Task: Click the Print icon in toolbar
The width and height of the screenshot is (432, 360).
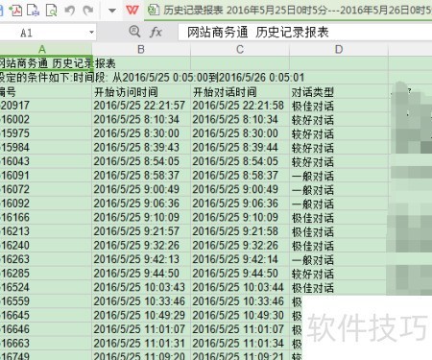Action: (33, 10)
